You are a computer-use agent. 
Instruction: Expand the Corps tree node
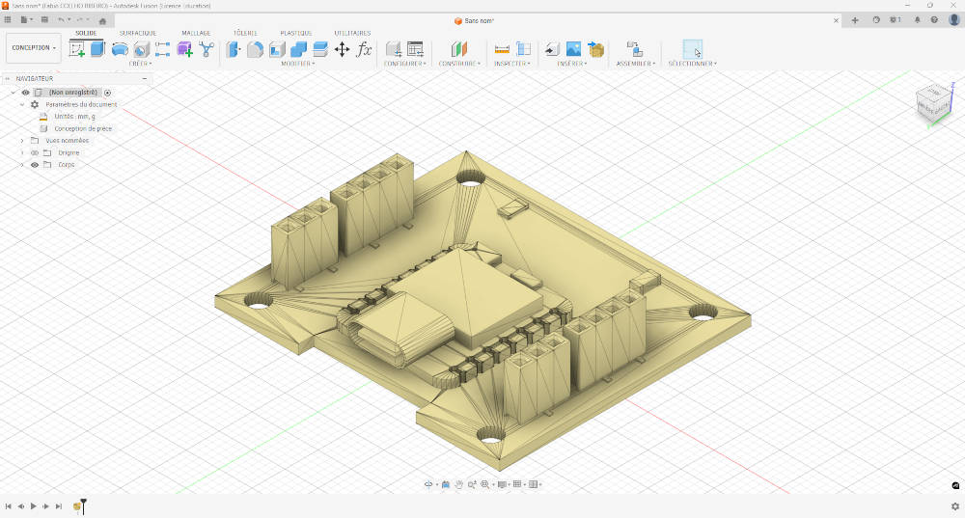point(22,165)
